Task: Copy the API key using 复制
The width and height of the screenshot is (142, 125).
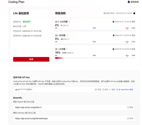Action: pos(105,89)
